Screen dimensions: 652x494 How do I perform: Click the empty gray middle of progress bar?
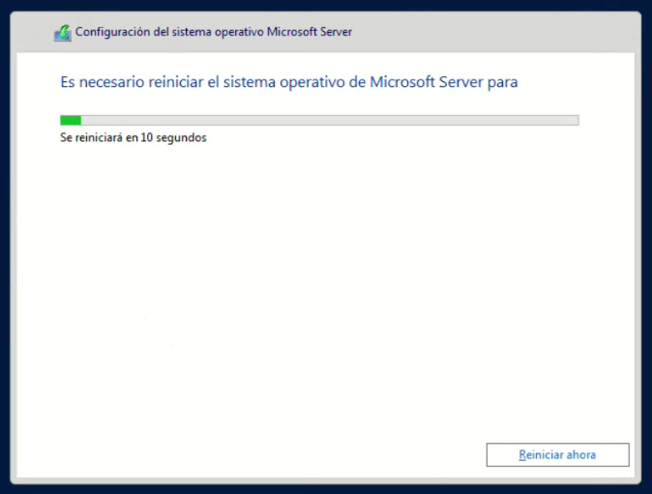pyautogui.click(x=329, y=120)
